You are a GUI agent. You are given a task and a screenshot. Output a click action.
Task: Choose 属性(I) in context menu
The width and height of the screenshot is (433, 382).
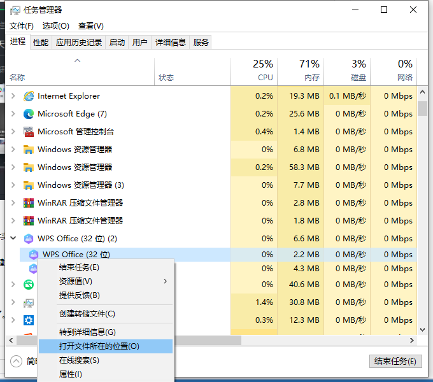click(106, 374)
